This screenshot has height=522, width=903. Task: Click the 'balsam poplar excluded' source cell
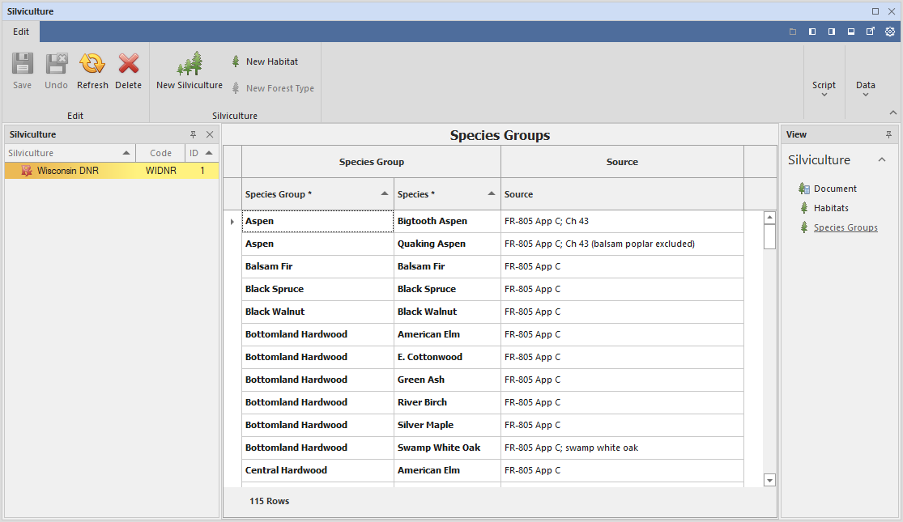click(x=623, y=244)
